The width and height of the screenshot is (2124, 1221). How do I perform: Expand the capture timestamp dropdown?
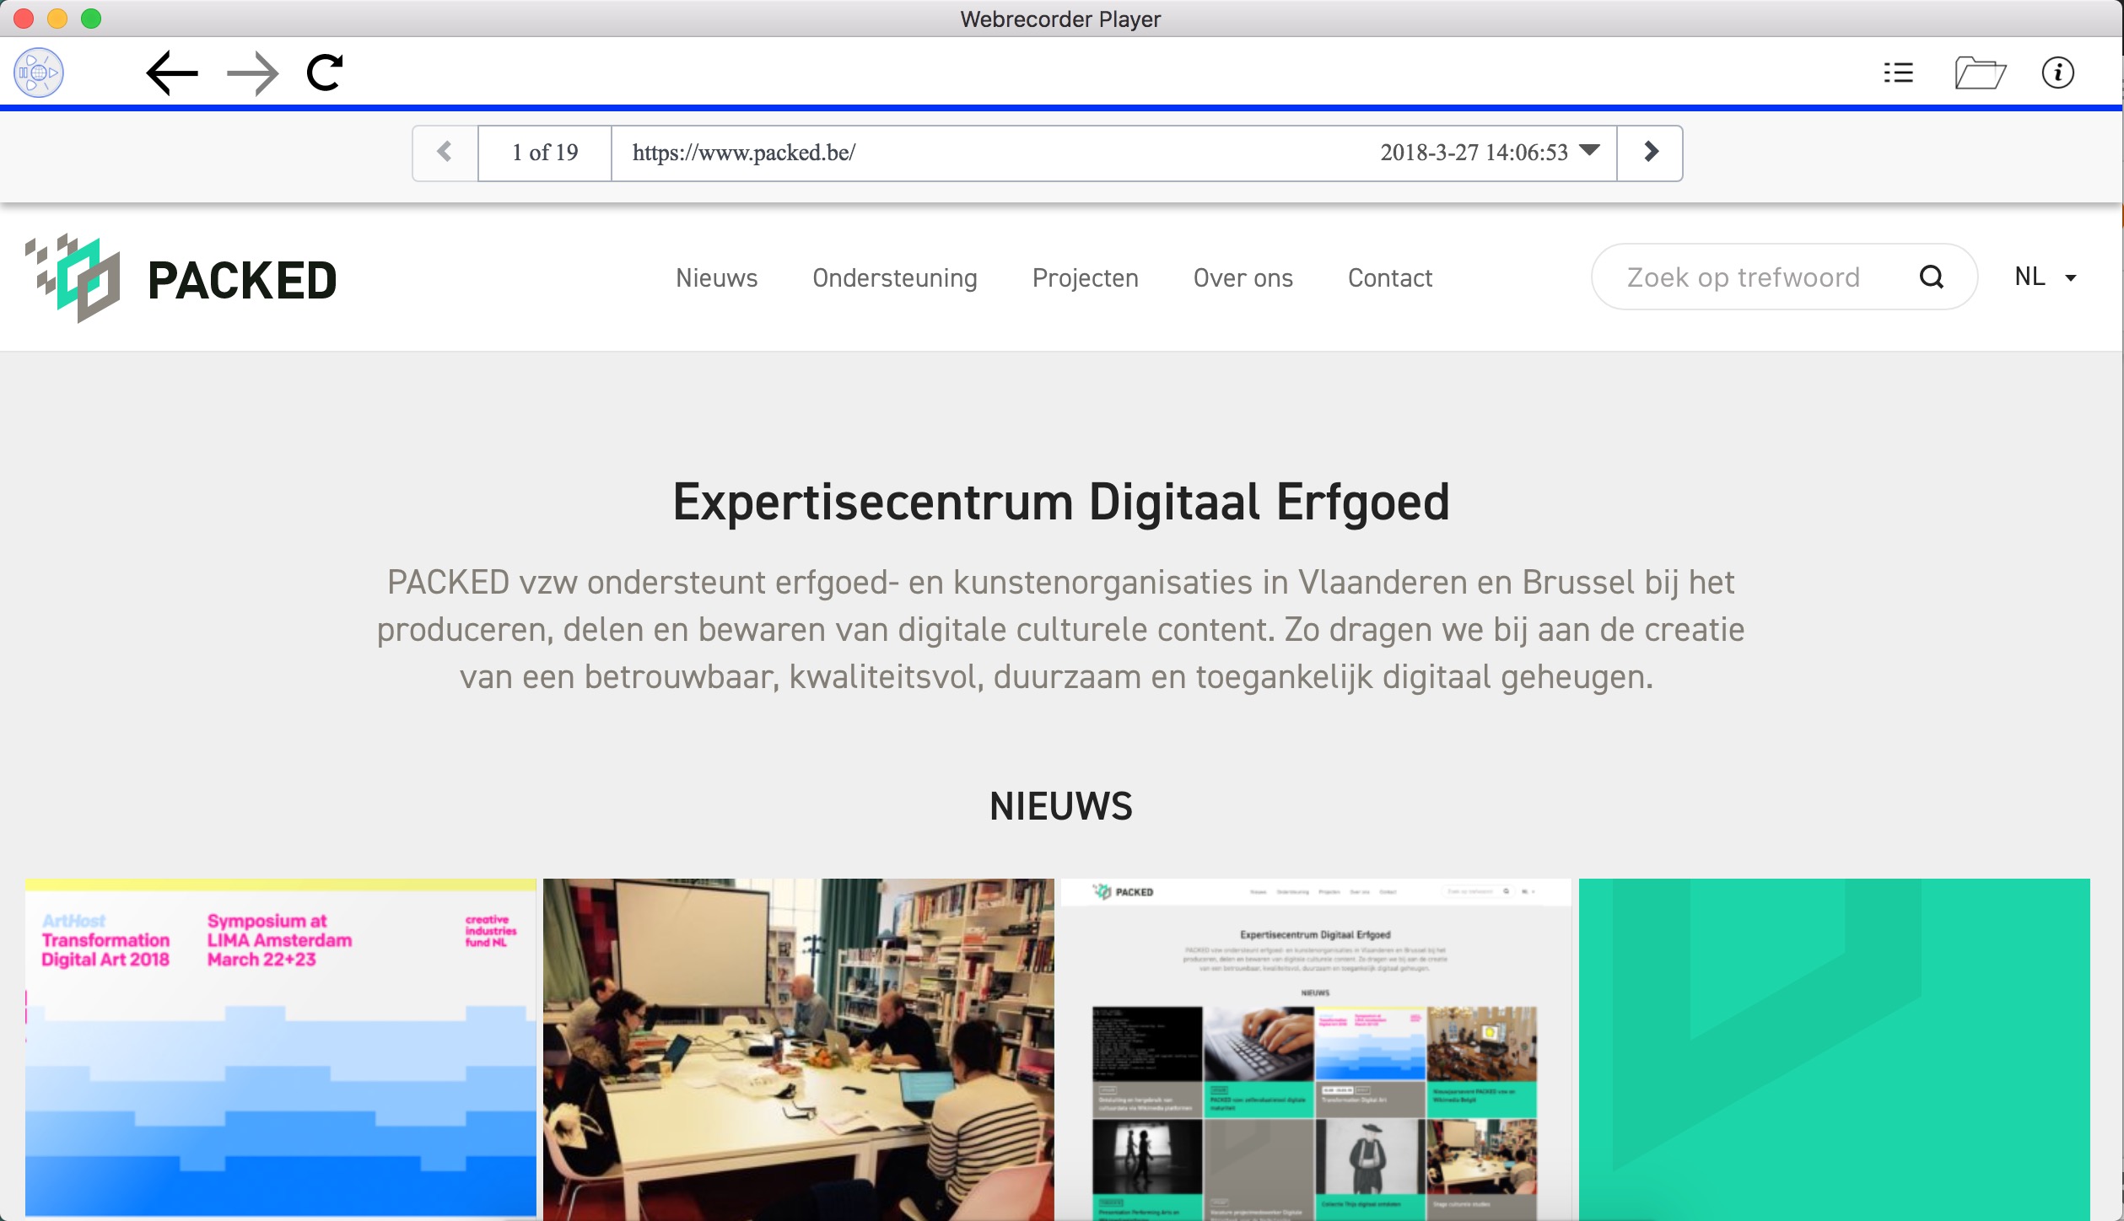coord(1589,151)
